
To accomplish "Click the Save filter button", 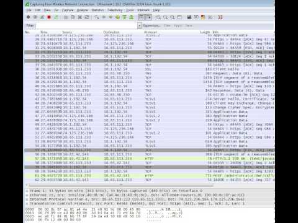I will (189, 25).
